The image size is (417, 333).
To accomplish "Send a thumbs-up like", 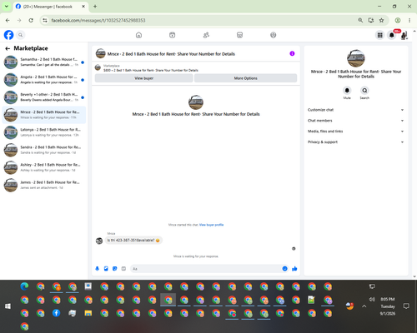I will [x=294, y=269].
